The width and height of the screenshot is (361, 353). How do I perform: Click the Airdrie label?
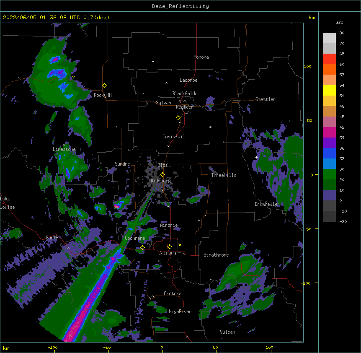pyautogui.click(x=169, y=225)
